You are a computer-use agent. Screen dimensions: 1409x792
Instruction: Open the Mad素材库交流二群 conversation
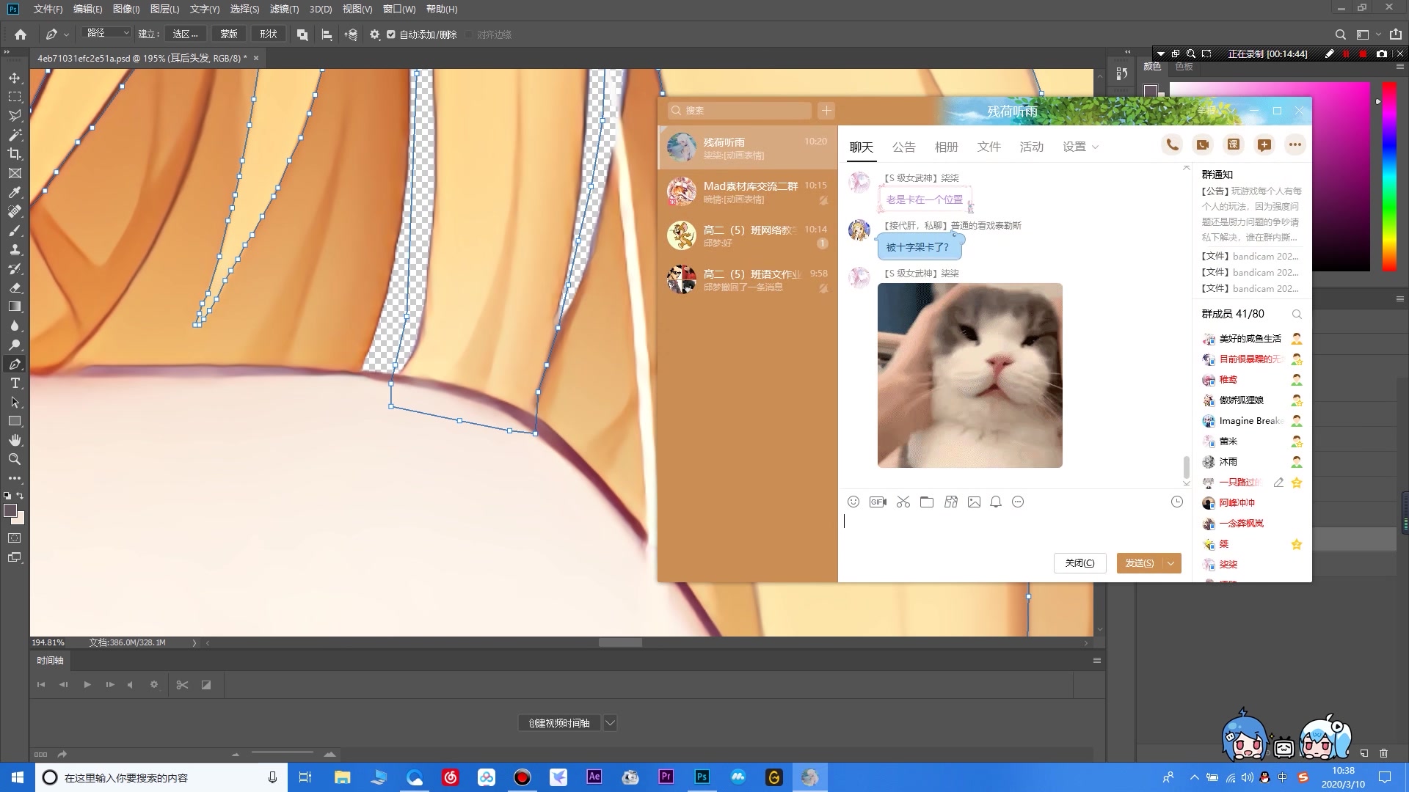click(x=747, y=192)
